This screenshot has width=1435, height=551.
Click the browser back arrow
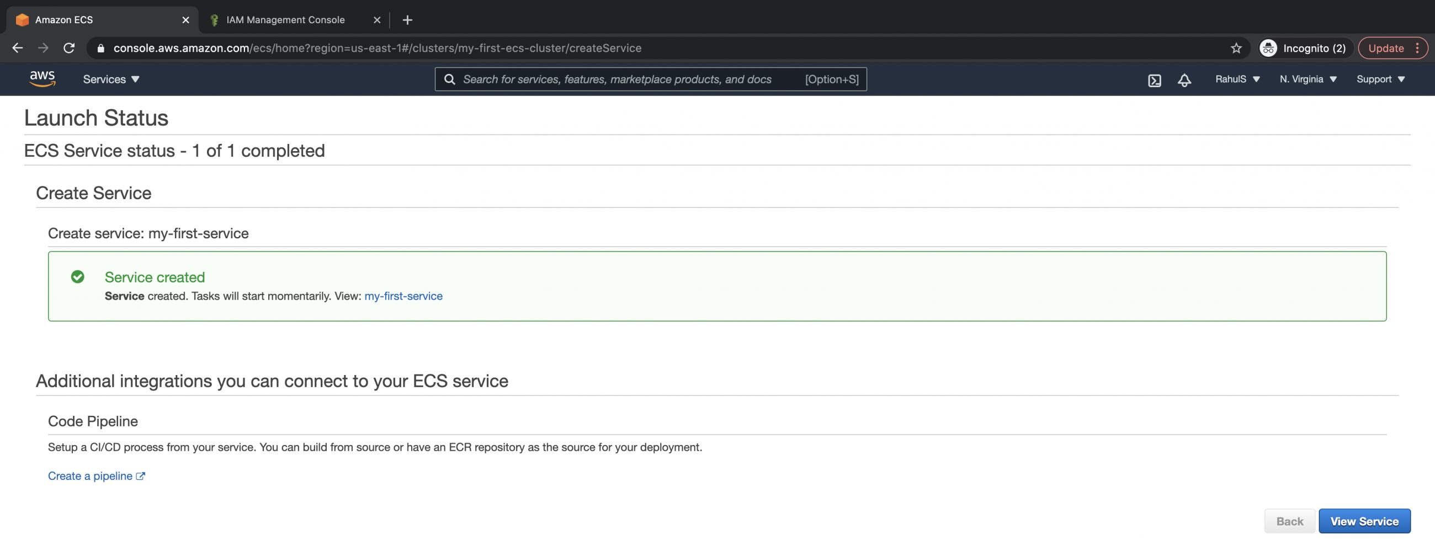tap(17, 48)
